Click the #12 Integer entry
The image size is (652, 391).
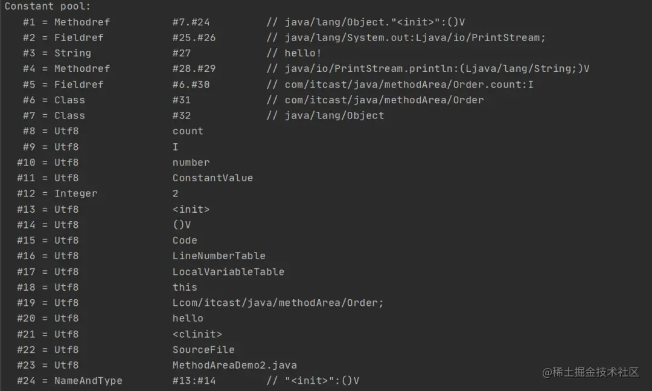coord(98,193)
